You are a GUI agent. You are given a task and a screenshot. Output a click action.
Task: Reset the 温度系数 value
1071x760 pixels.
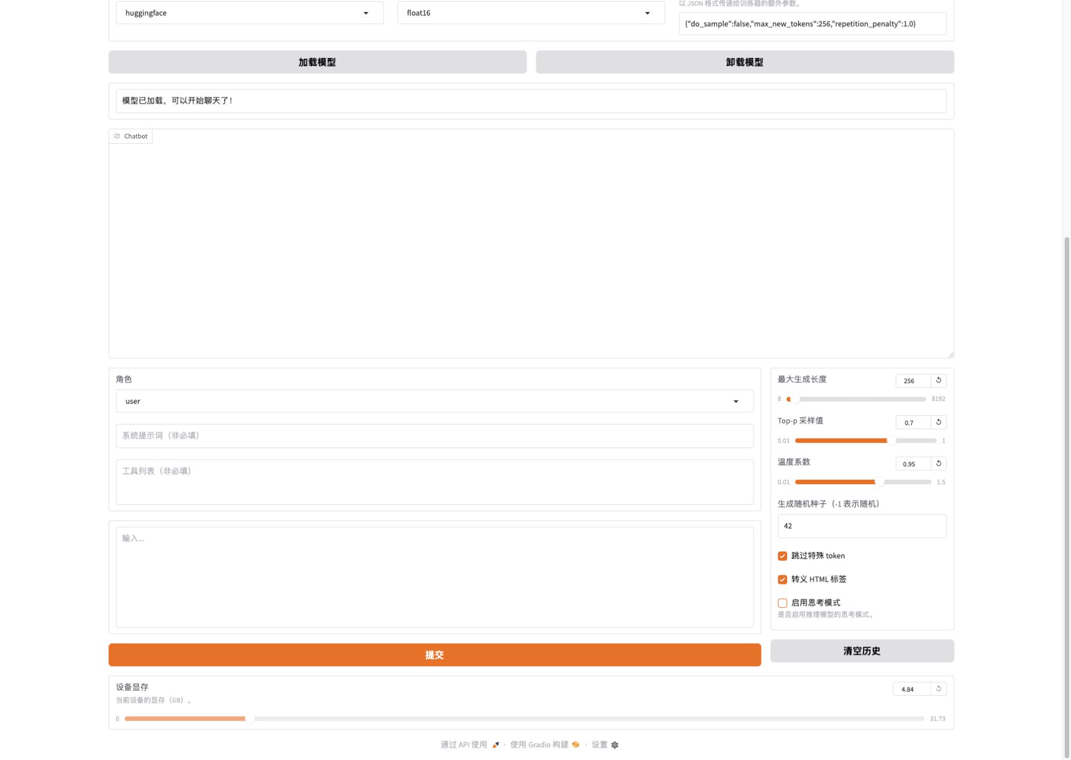pos(938,463)
